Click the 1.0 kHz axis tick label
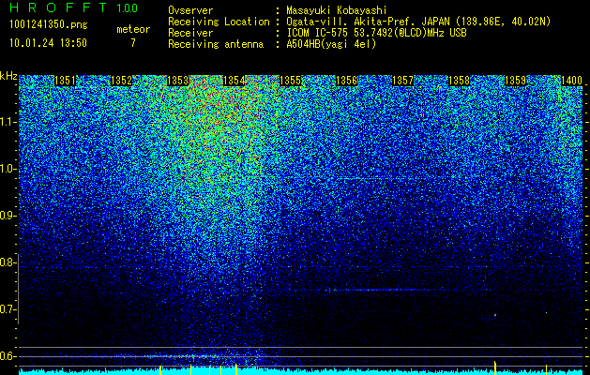 (8, 170)
